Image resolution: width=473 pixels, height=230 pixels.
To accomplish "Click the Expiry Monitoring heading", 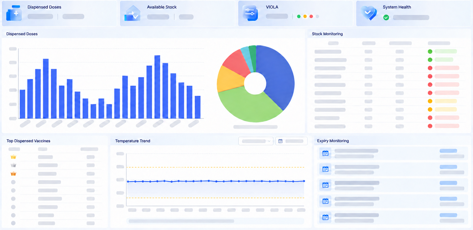I will pos(333,141).
